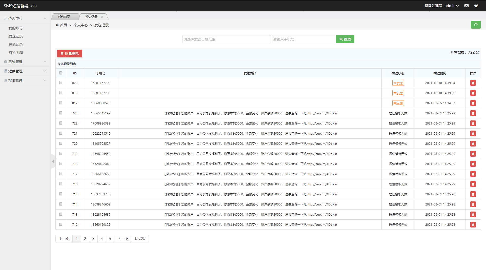Click the phone number search input field
Viewport: 486px width, 270px height.
coord(303,39)
